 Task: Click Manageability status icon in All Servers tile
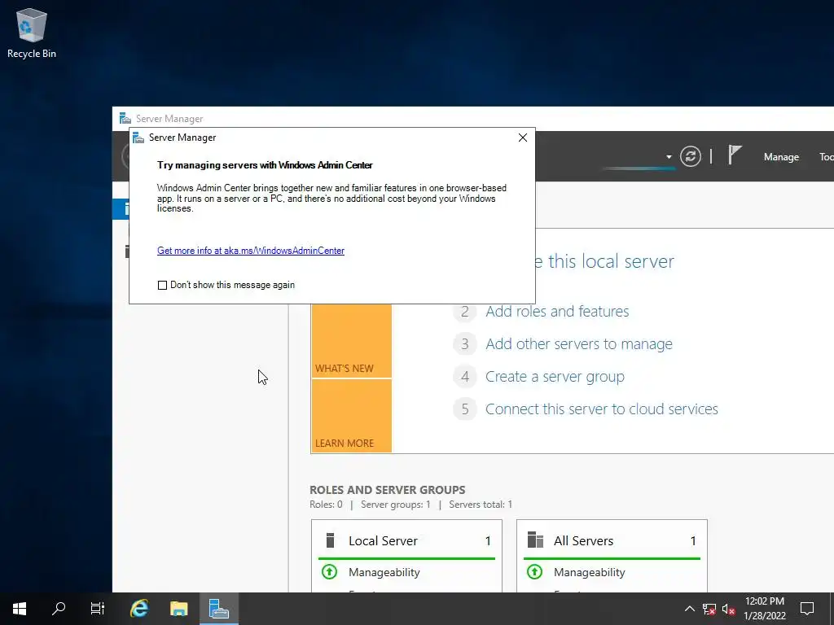534,572
